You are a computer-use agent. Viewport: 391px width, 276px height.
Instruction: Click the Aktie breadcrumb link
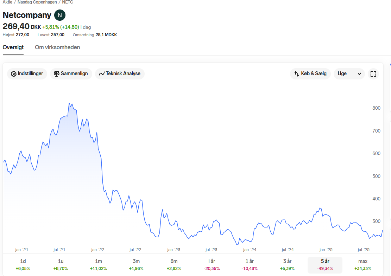(x=7, y=2)
